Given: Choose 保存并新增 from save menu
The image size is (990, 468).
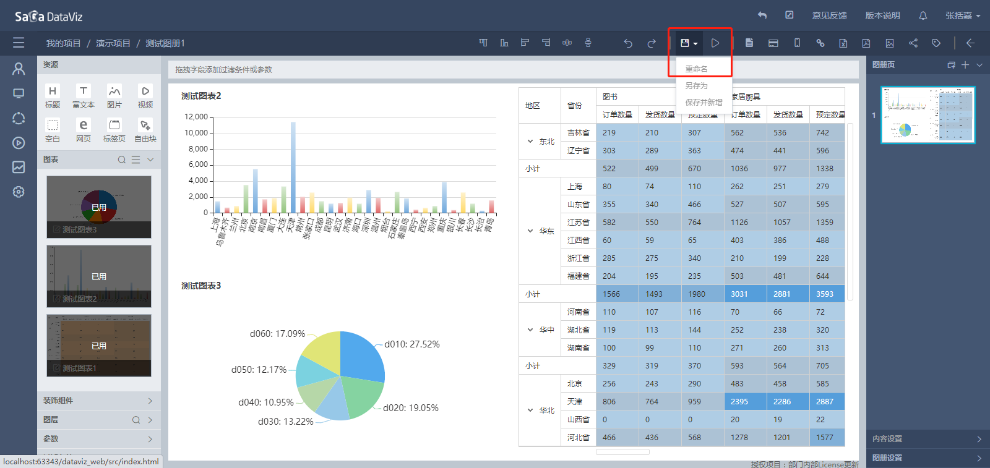Looking at the screenshot, I should [x=704, y=102].
